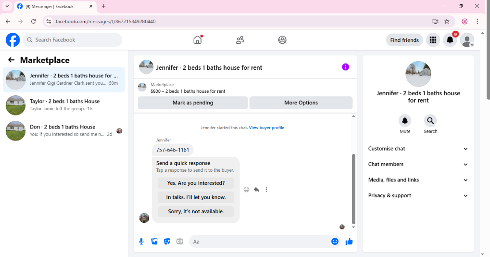Send quick response Yes. Are you interested?
The height and width of the screenshot is (257, 490).
196,183
